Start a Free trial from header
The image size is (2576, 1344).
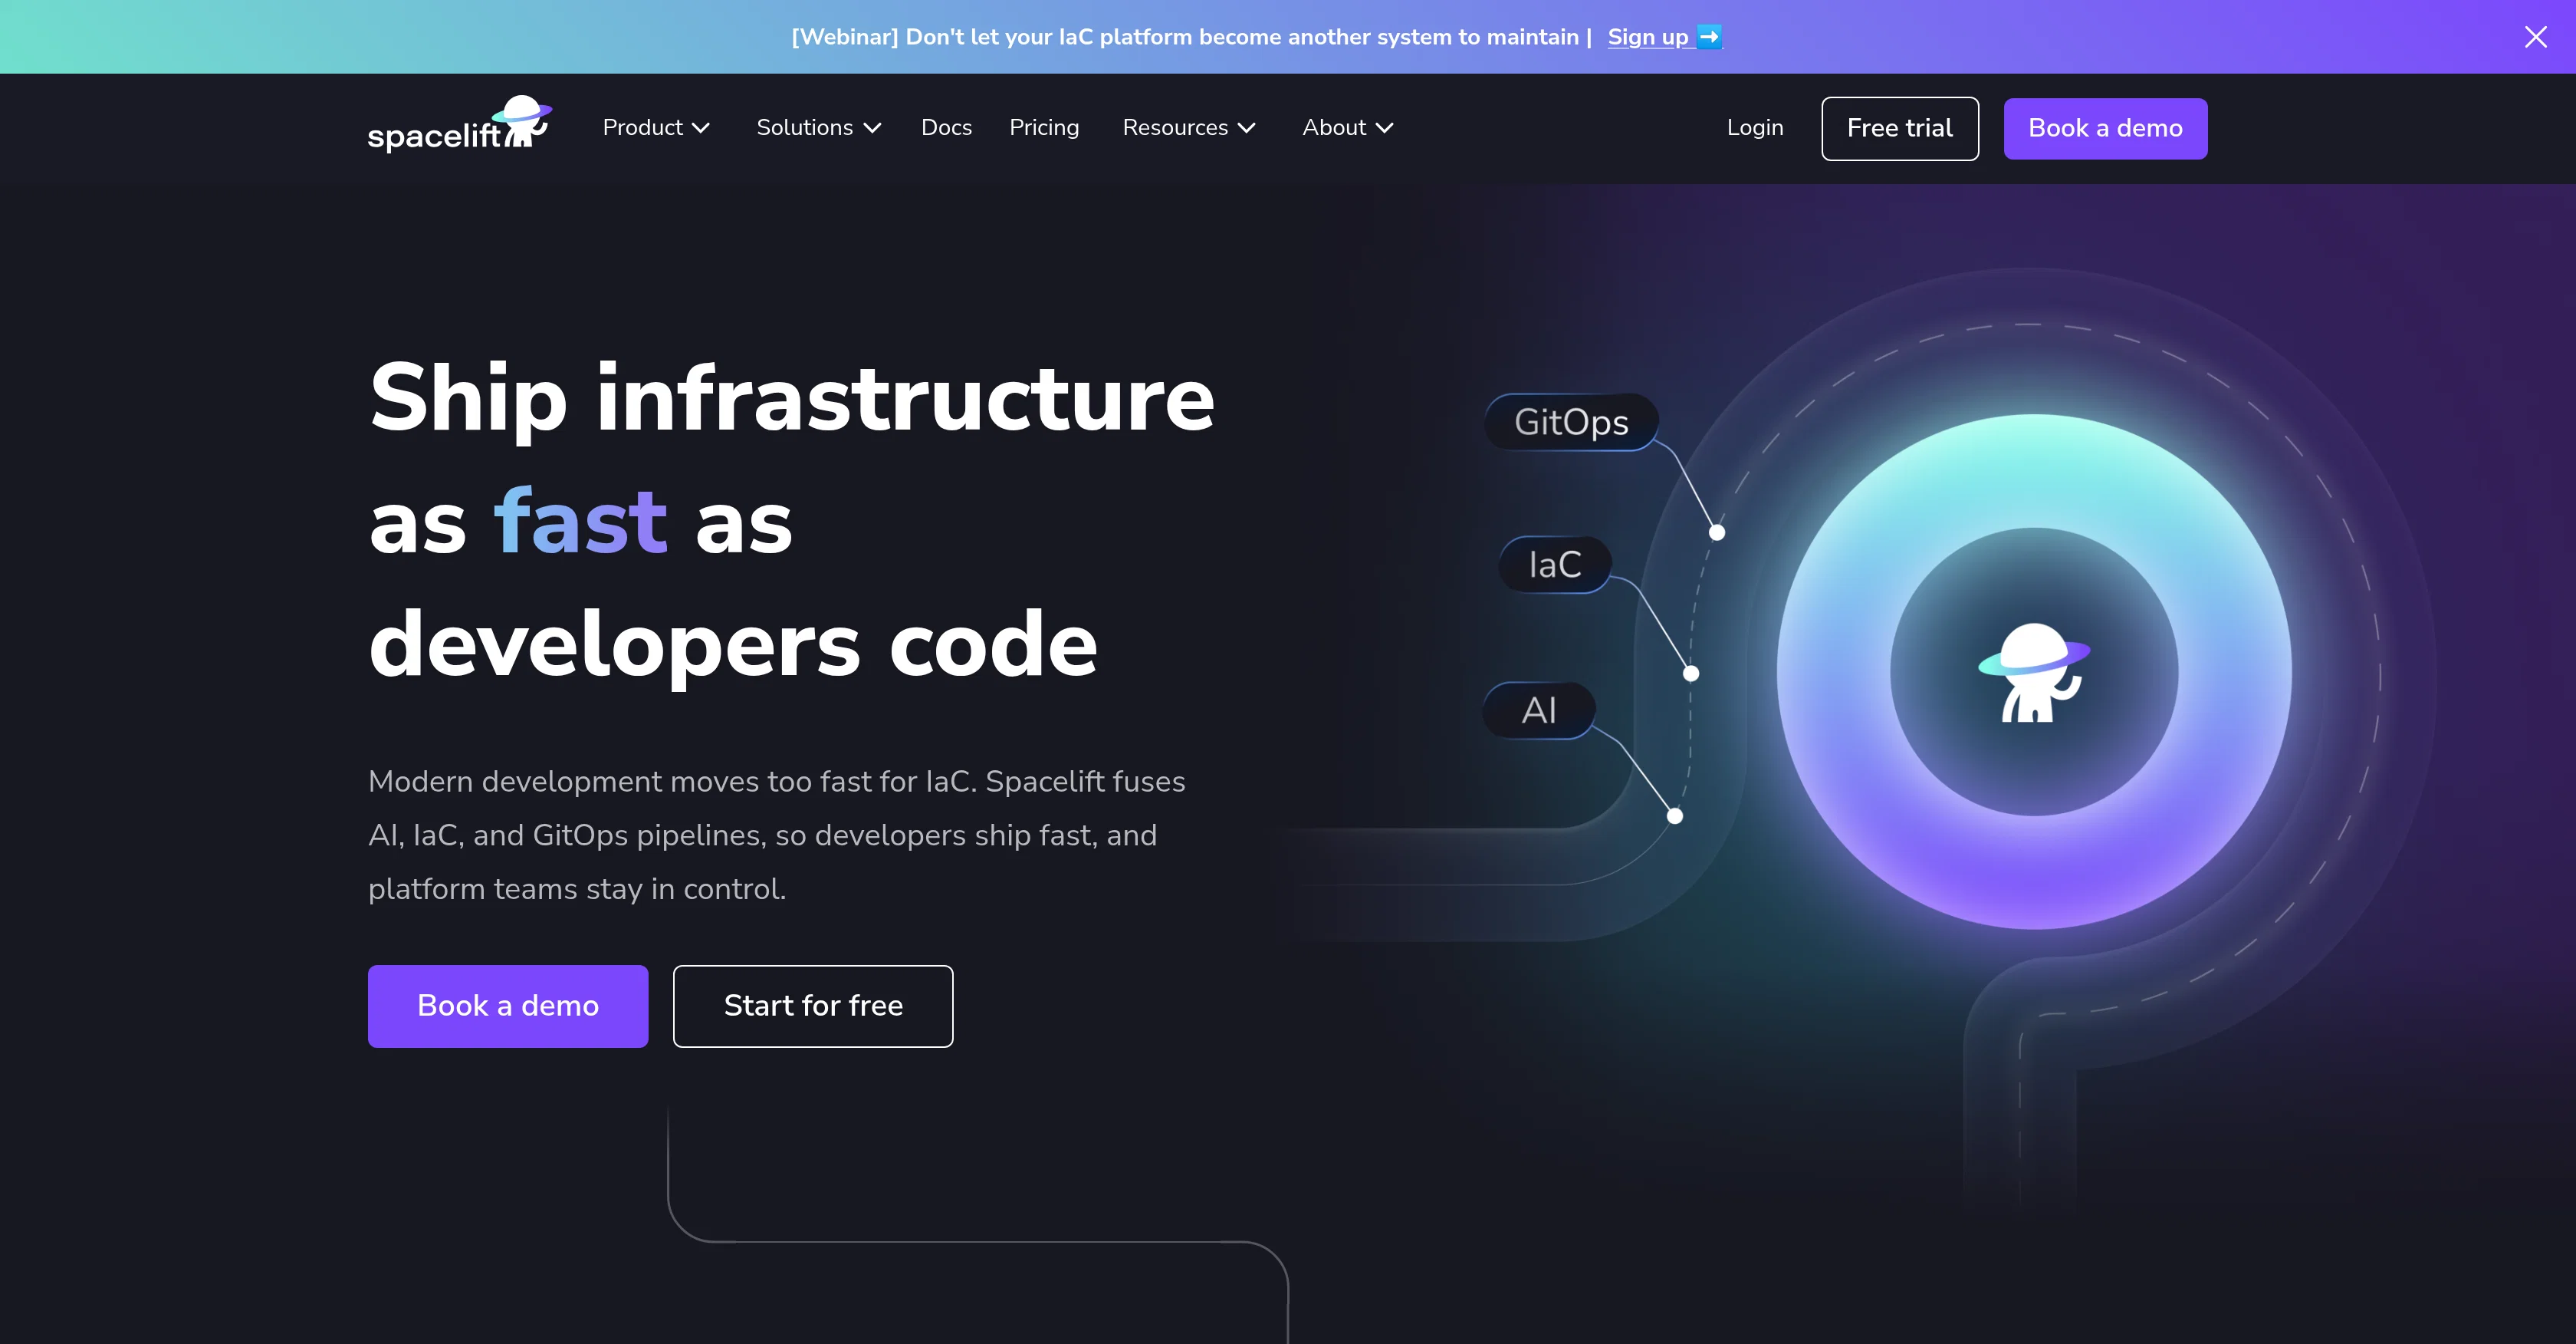click(1900, 128)
